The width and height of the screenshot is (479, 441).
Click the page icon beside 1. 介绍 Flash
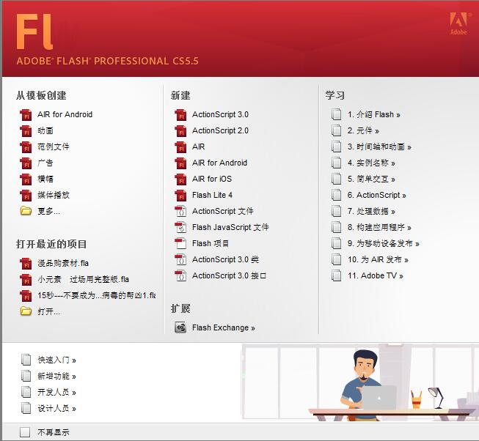(x=337, y=114)
